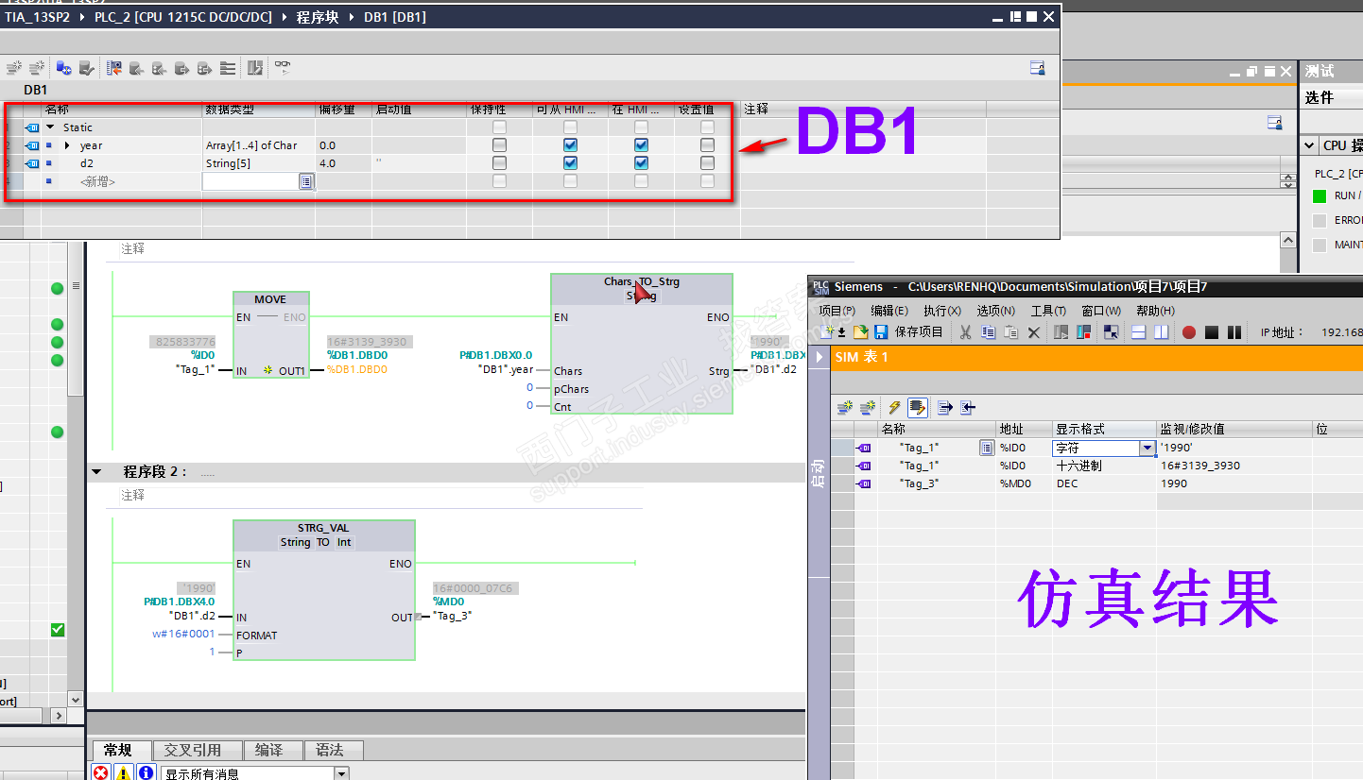Click the data type picker icon in new row
Screen dimensions: 1363x780
(306, 181)
